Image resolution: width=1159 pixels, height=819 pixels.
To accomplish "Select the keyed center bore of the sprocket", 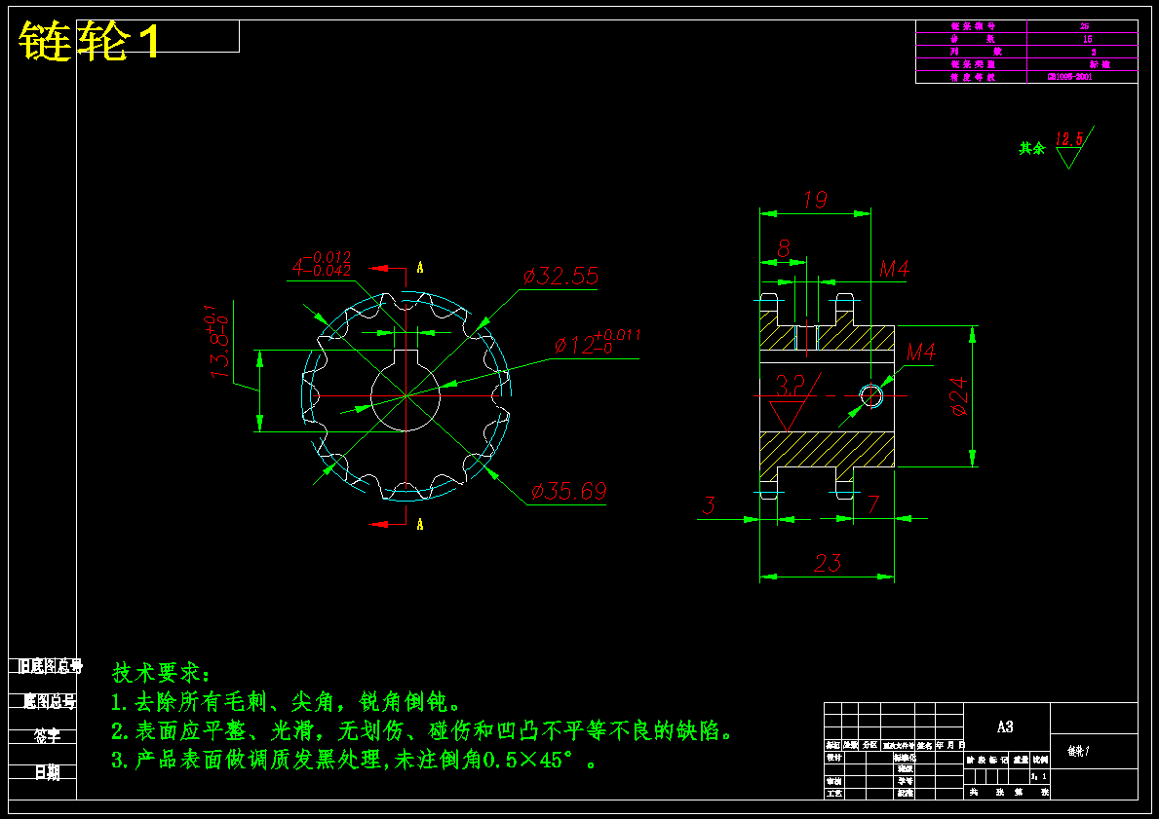I will 406,391.
